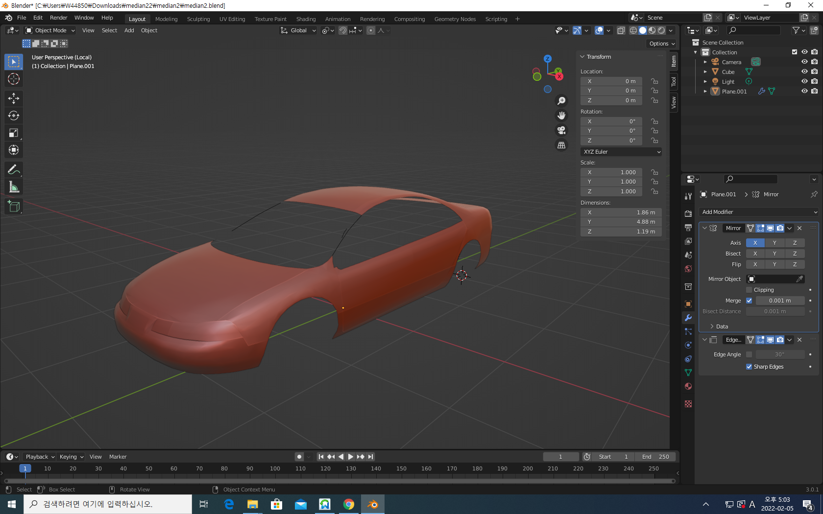Select the Annotate pencil tool

[14, 170]
